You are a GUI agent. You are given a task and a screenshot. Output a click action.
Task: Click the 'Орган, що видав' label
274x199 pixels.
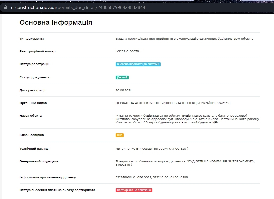[x=33, y=103]
